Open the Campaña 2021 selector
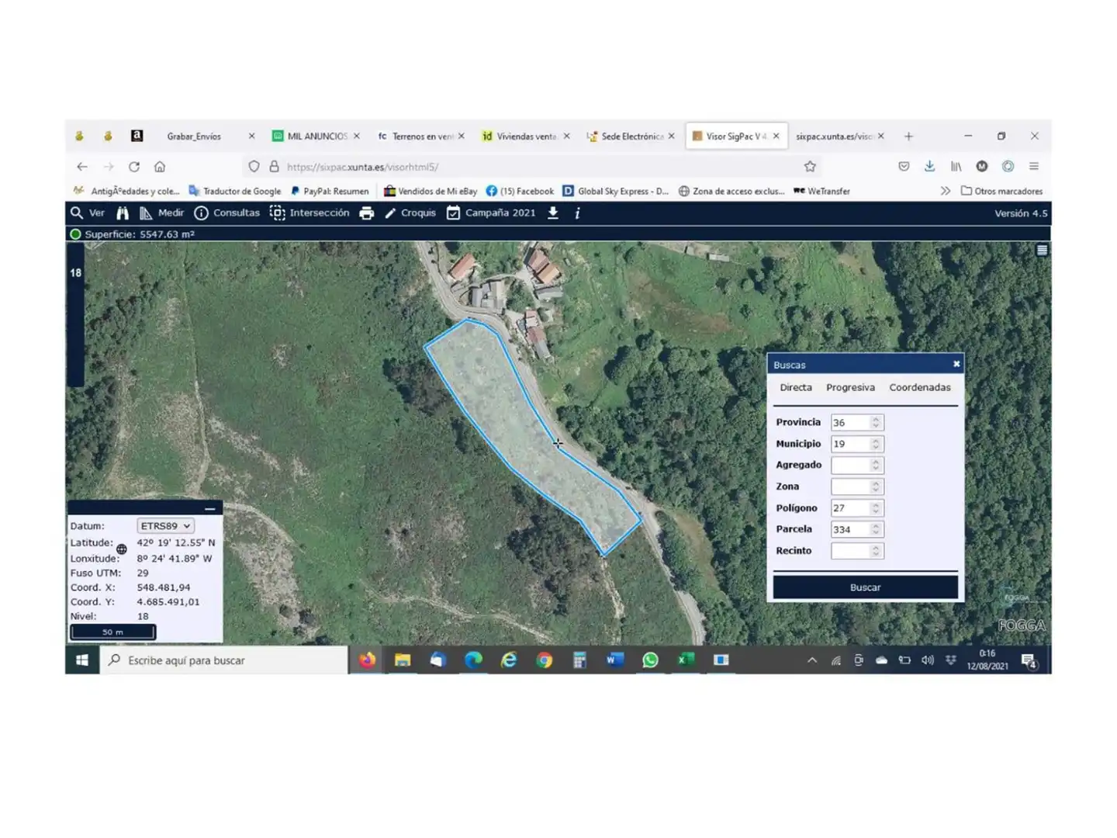Image resolution: width=1117 pixels, height=838 pixels. coord(491,213)
